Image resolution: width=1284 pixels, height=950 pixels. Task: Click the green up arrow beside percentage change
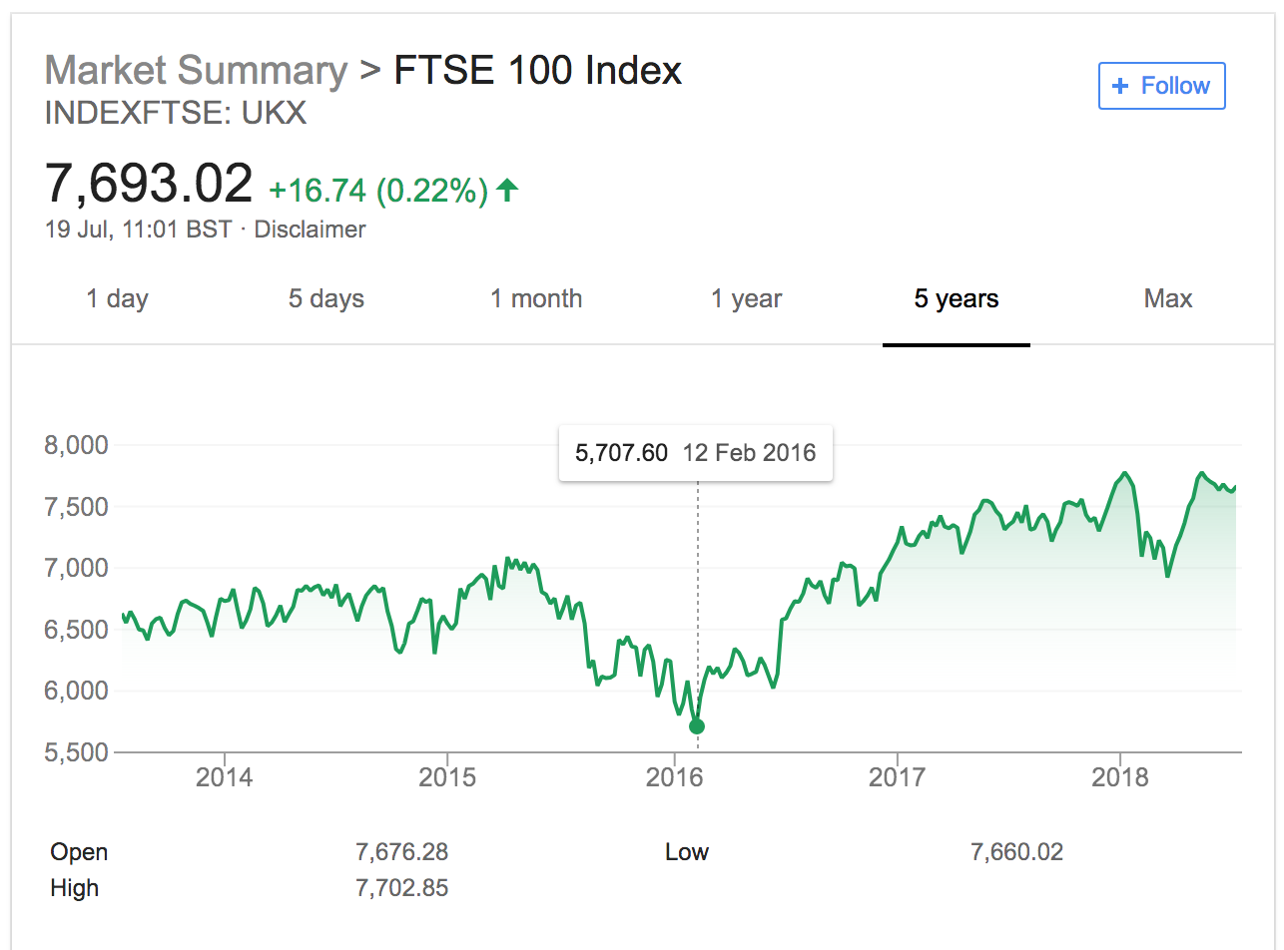(507, 189)
